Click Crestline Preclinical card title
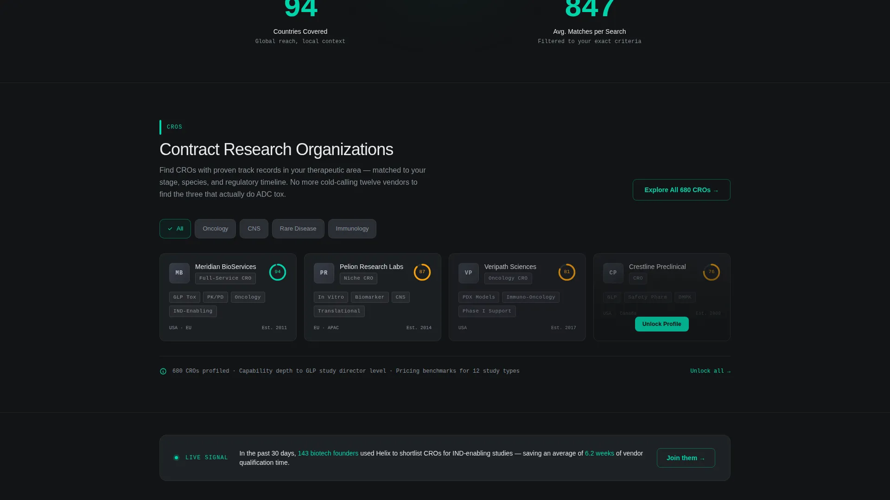 [657, 267]
